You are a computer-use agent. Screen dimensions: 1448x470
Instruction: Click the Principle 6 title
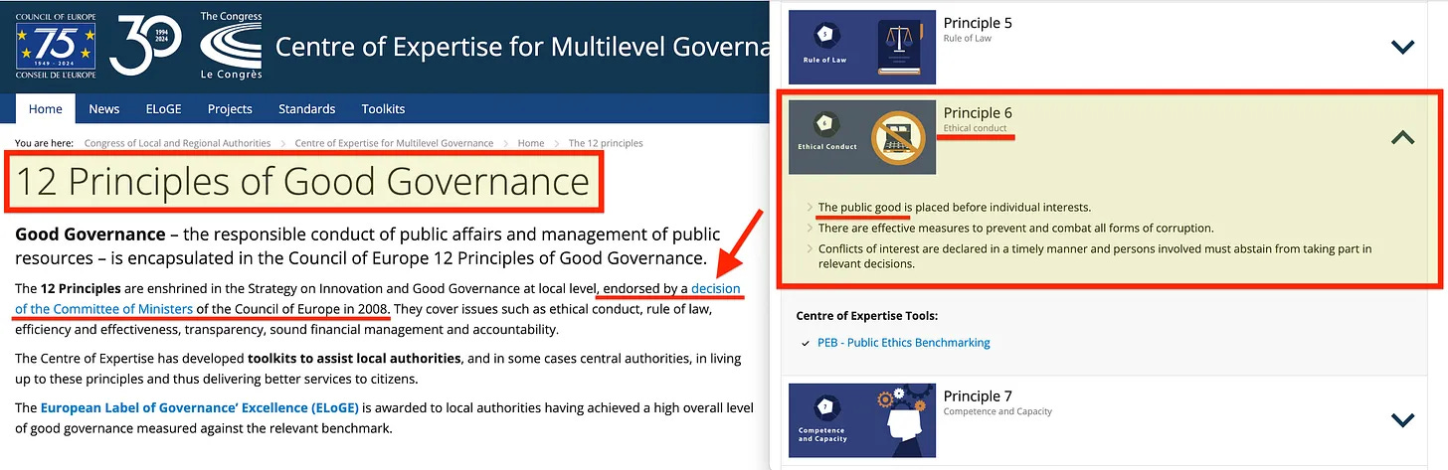click(x=978, y=113)
